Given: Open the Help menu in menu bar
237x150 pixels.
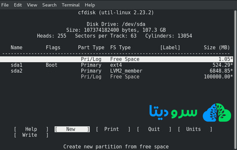Looking at the screenshot, I should (90, 5).
